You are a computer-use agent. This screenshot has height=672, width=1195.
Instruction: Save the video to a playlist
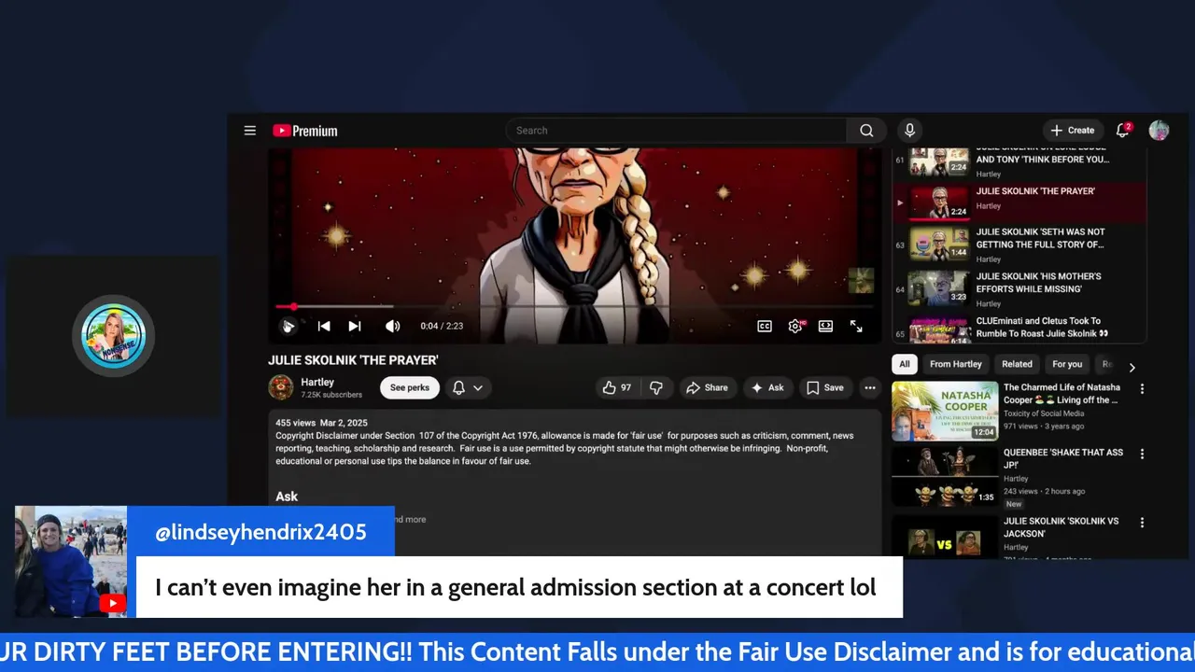(825, 387)
